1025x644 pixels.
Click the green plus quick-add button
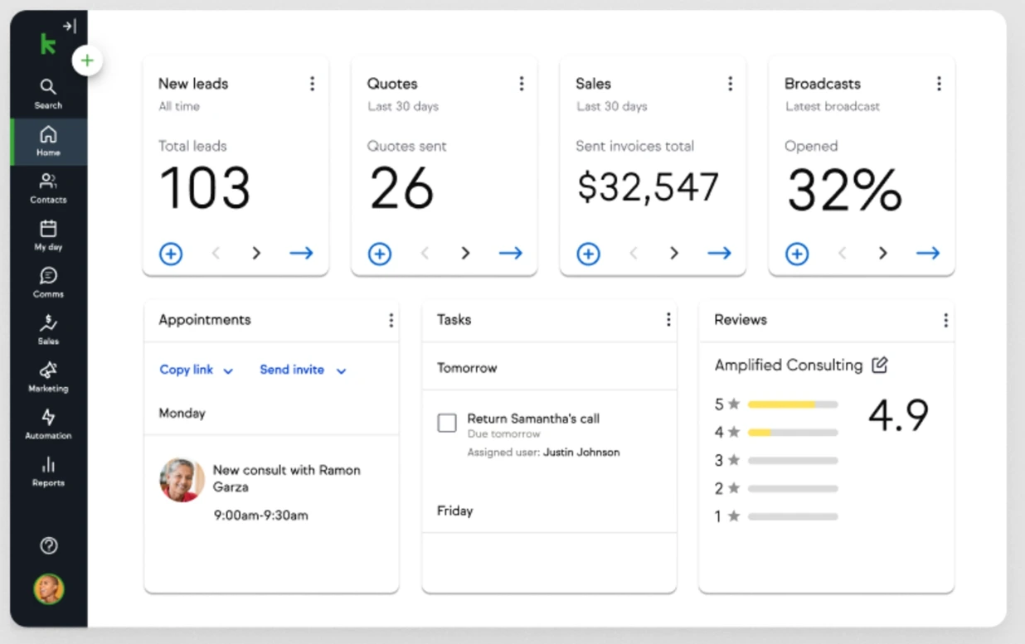point(87,61)
